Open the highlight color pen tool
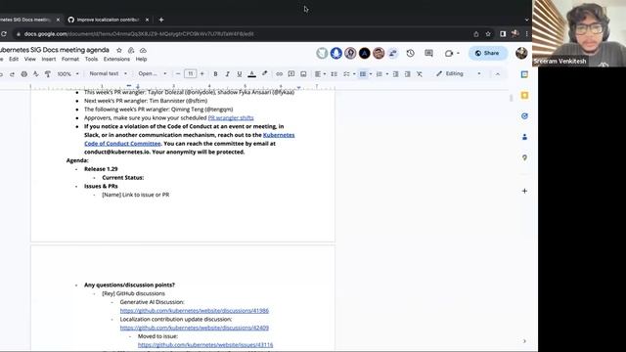Image resolution: width=626 pixels, height=352 pixels. coord(264,74)
